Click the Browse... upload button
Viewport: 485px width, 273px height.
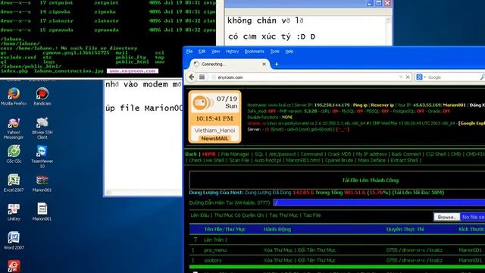446,218
